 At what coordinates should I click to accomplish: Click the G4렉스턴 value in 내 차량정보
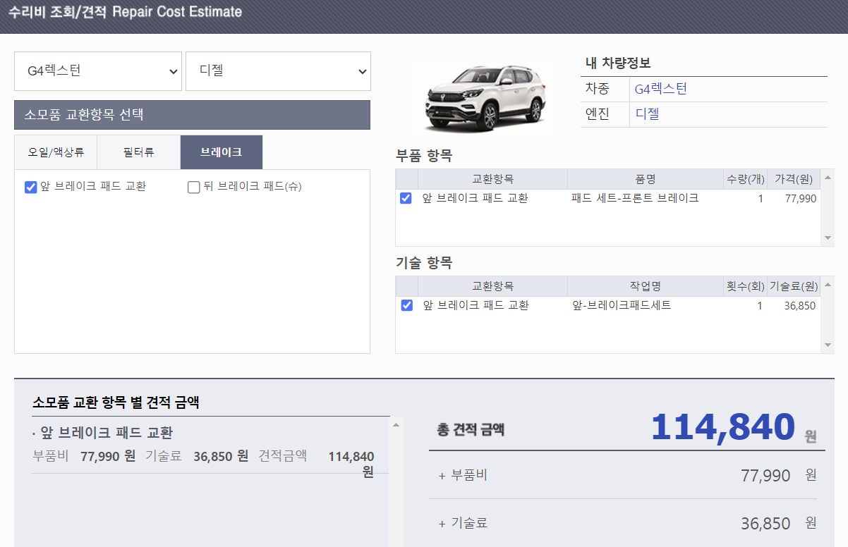point(660,89)
